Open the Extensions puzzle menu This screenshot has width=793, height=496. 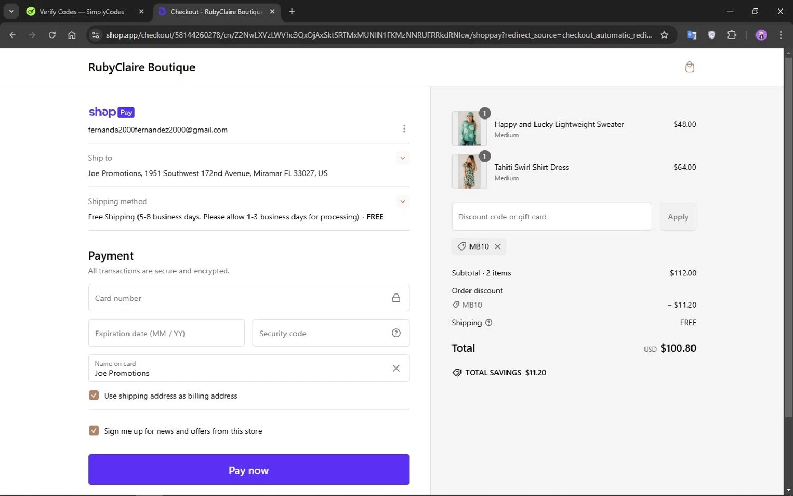point(732,35)
